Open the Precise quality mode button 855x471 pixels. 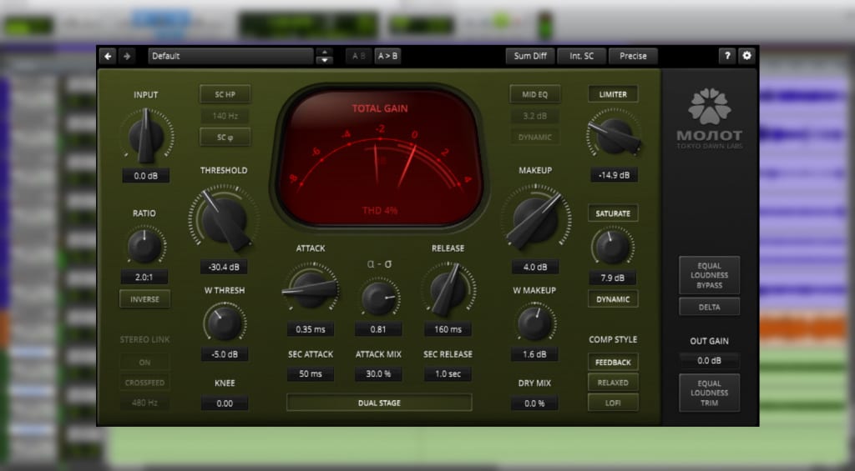pyautogui.click(x=633, y=56)
